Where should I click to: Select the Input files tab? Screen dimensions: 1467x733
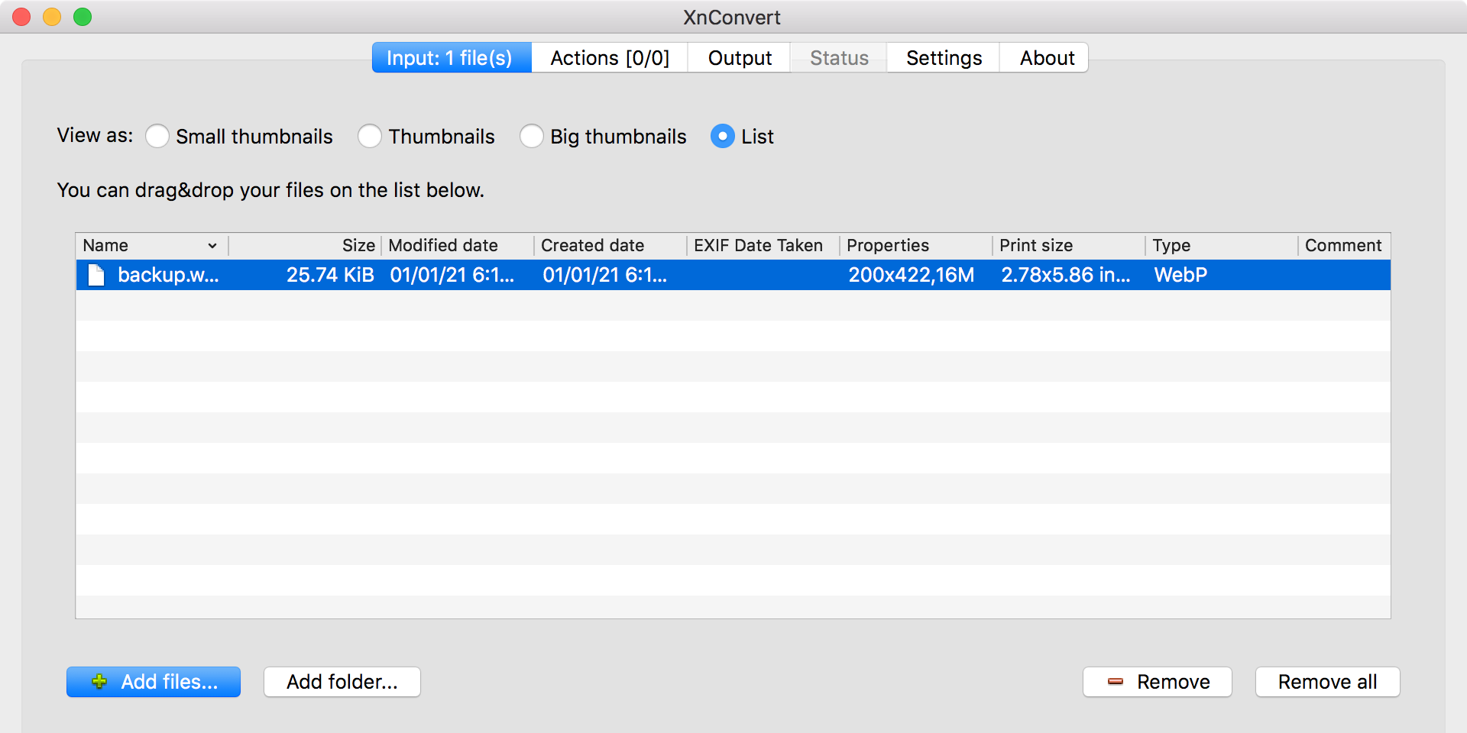pyautogui.click(x=451, y=57)
